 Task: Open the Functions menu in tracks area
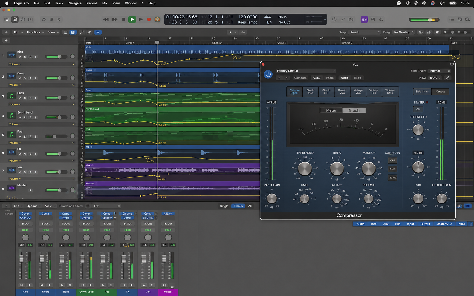[x=35, y=32]
